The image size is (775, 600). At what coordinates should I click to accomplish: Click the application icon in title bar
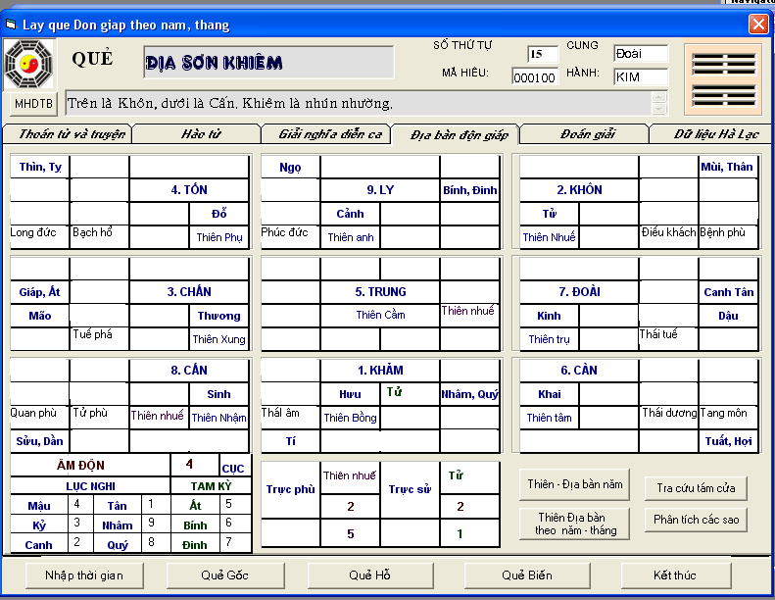point(12,24)
